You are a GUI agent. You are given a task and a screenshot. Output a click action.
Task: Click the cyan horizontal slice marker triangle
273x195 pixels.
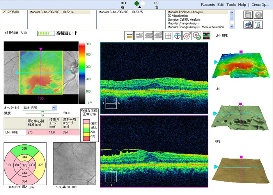pos(18,73)
